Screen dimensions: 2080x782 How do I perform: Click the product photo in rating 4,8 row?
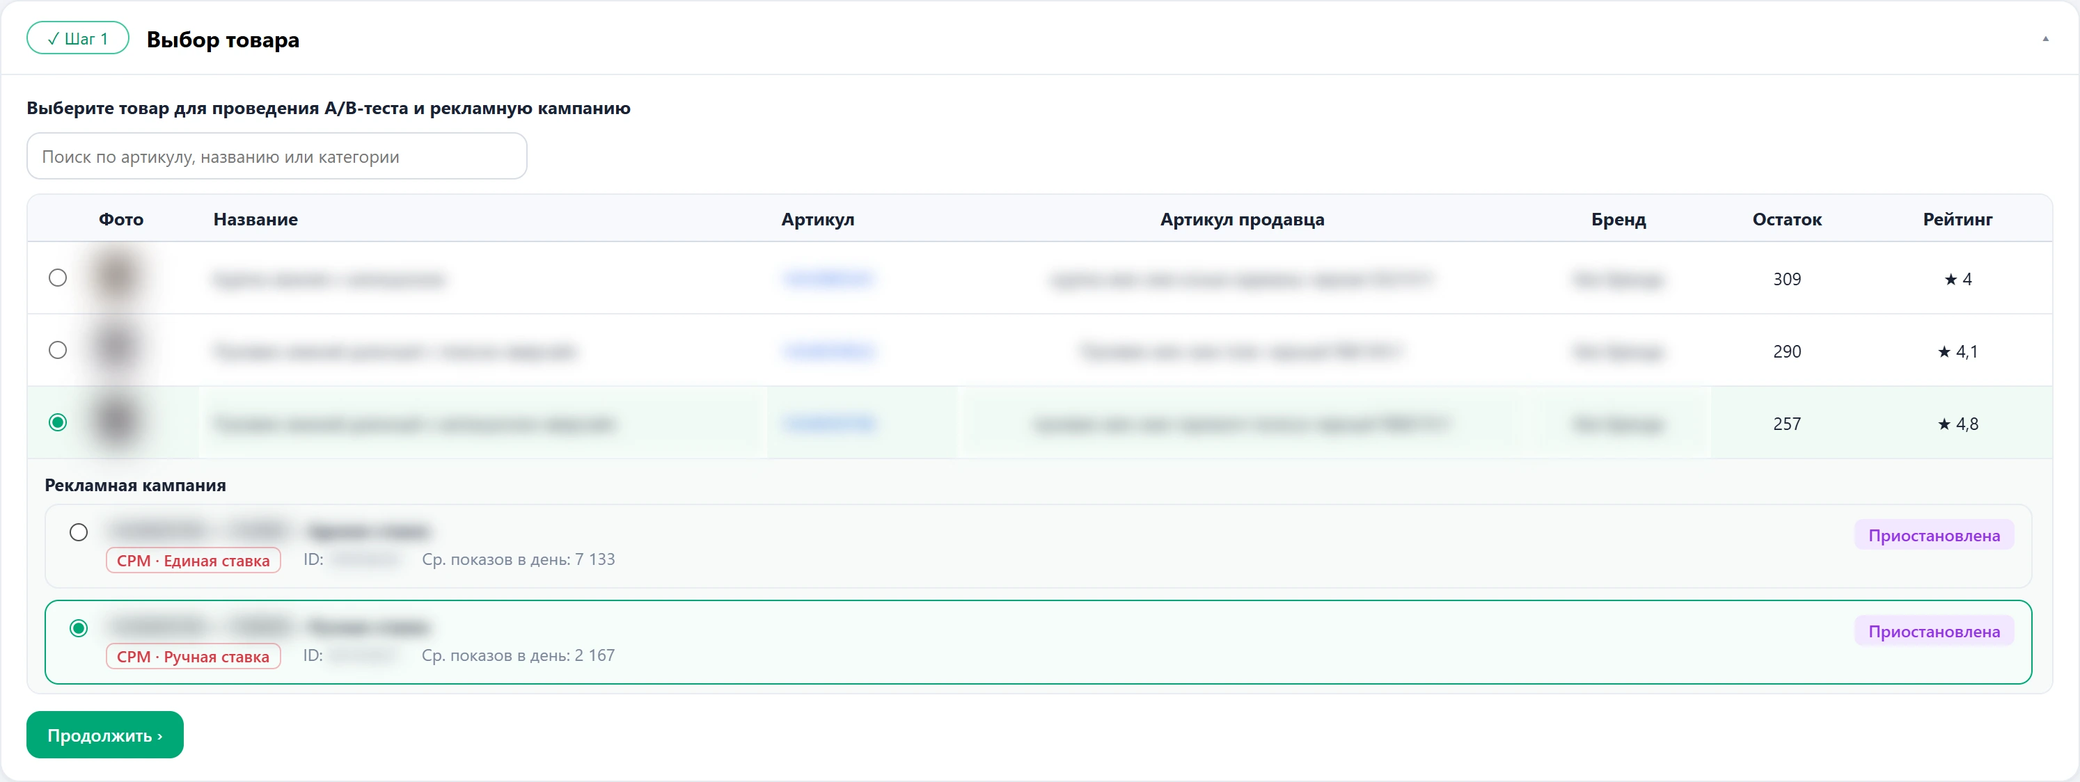[x=118, y=422]
